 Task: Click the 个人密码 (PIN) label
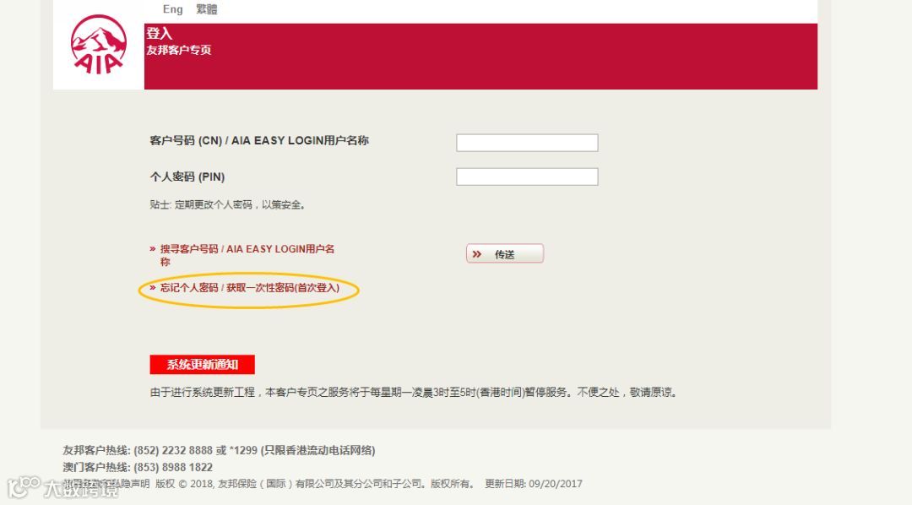pyautogui.click(x=187, y=176)
